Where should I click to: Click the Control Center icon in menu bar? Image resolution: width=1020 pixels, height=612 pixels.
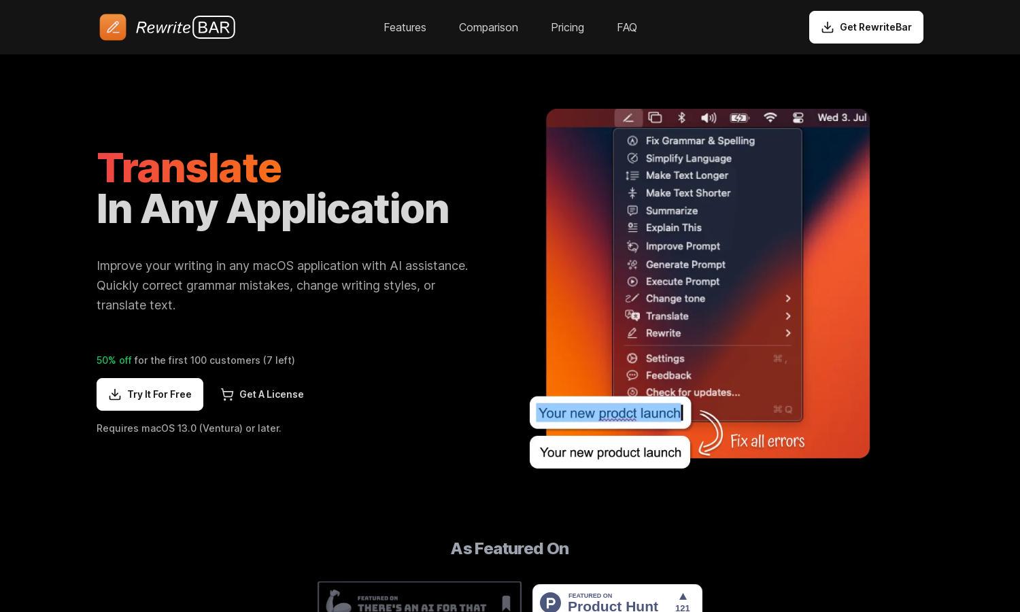pos(798,118)
